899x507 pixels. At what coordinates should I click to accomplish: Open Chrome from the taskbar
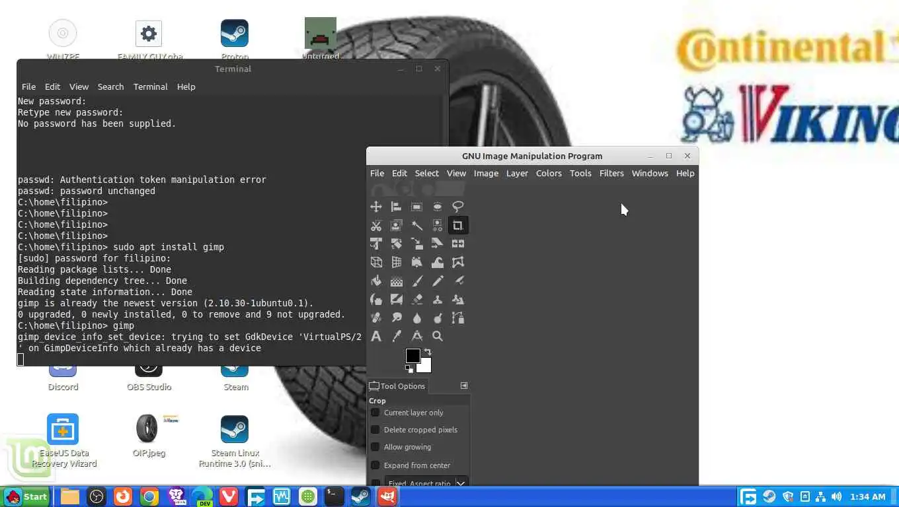(x=149, y=496)
